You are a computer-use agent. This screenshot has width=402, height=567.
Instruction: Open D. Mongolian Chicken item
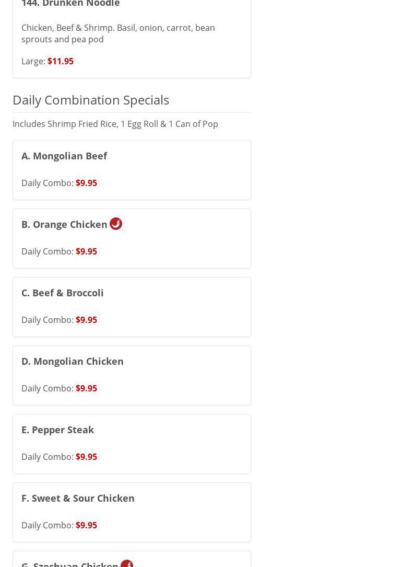click(73, 361)
